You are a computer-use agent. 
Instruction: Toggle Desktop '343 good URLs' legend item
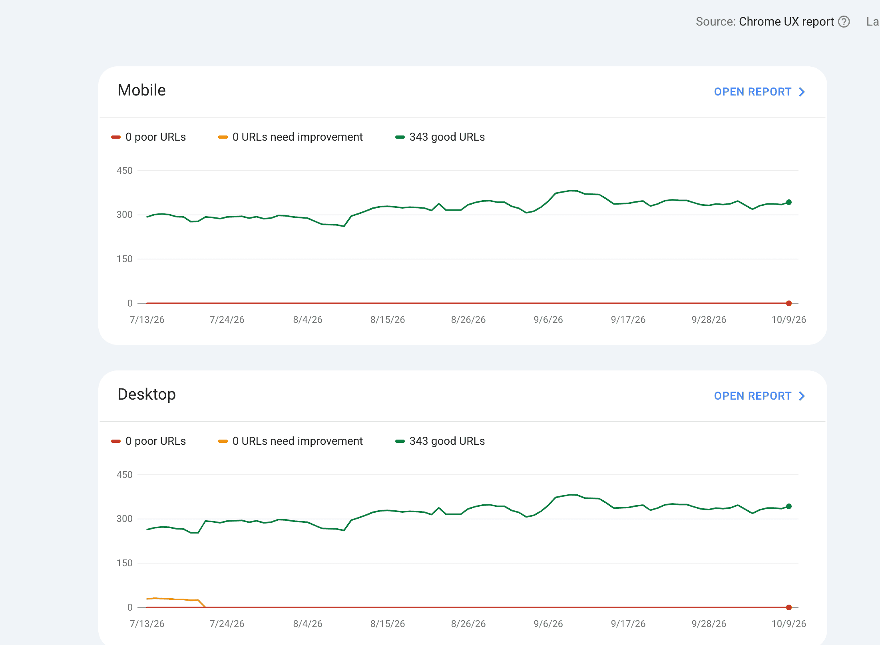pos(440,441)
